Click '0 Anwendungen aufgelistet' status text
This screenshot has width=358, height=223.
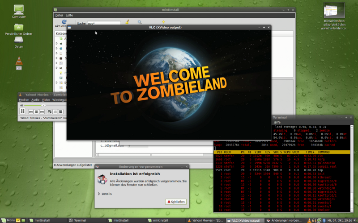[x=73, y=165]
